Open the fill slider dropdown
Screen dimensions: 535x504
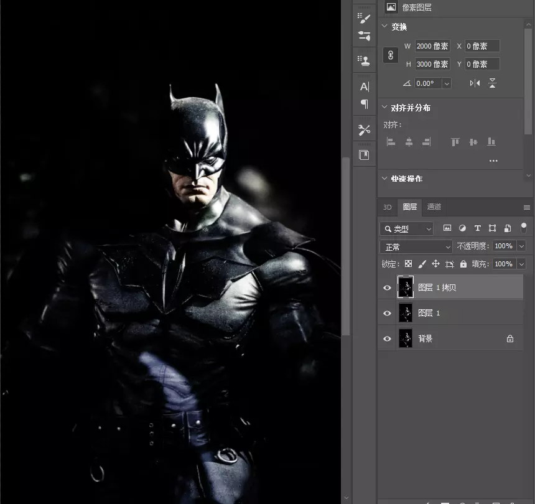tap(521, 264)
